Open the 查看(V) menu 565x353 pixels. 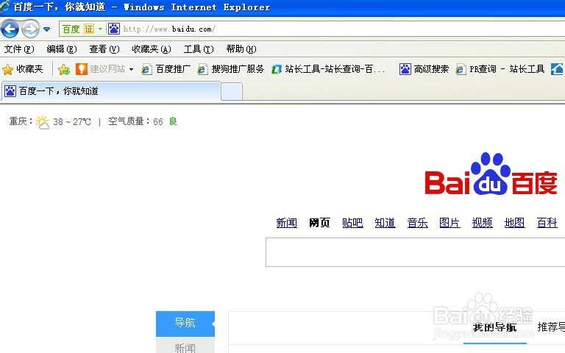coord(104,49)
